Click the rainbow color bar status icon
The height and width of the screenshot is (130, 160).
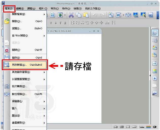pyautogui.click(x=148, y=127)
